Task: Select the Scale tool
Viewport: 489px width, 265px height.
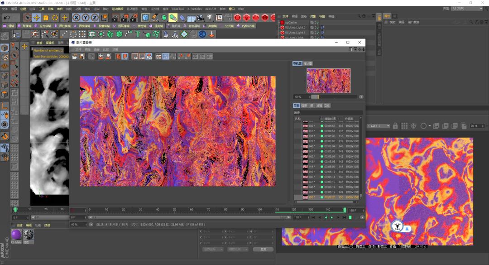Action: 45,18
